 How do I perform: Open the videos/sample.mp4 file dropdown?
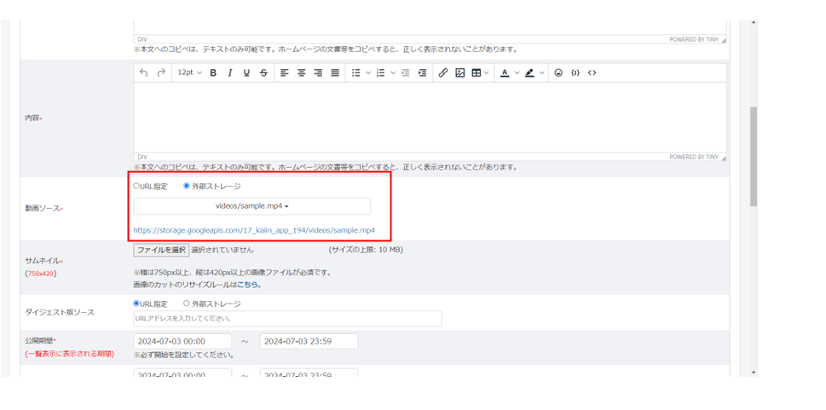pyautogui.click(x=251, y=206)
